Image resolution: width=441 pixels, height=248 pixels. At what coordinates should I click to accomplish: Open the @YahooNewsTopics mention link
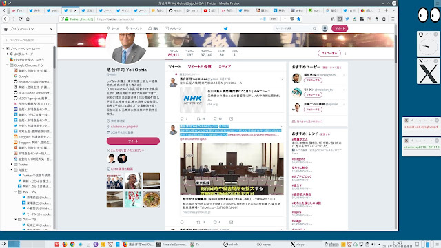[x=193, y=139]
